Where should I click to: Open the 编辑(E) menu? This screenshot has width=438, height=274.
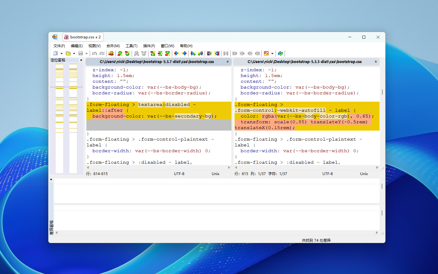pyautogui.click(x=77, y=46)
